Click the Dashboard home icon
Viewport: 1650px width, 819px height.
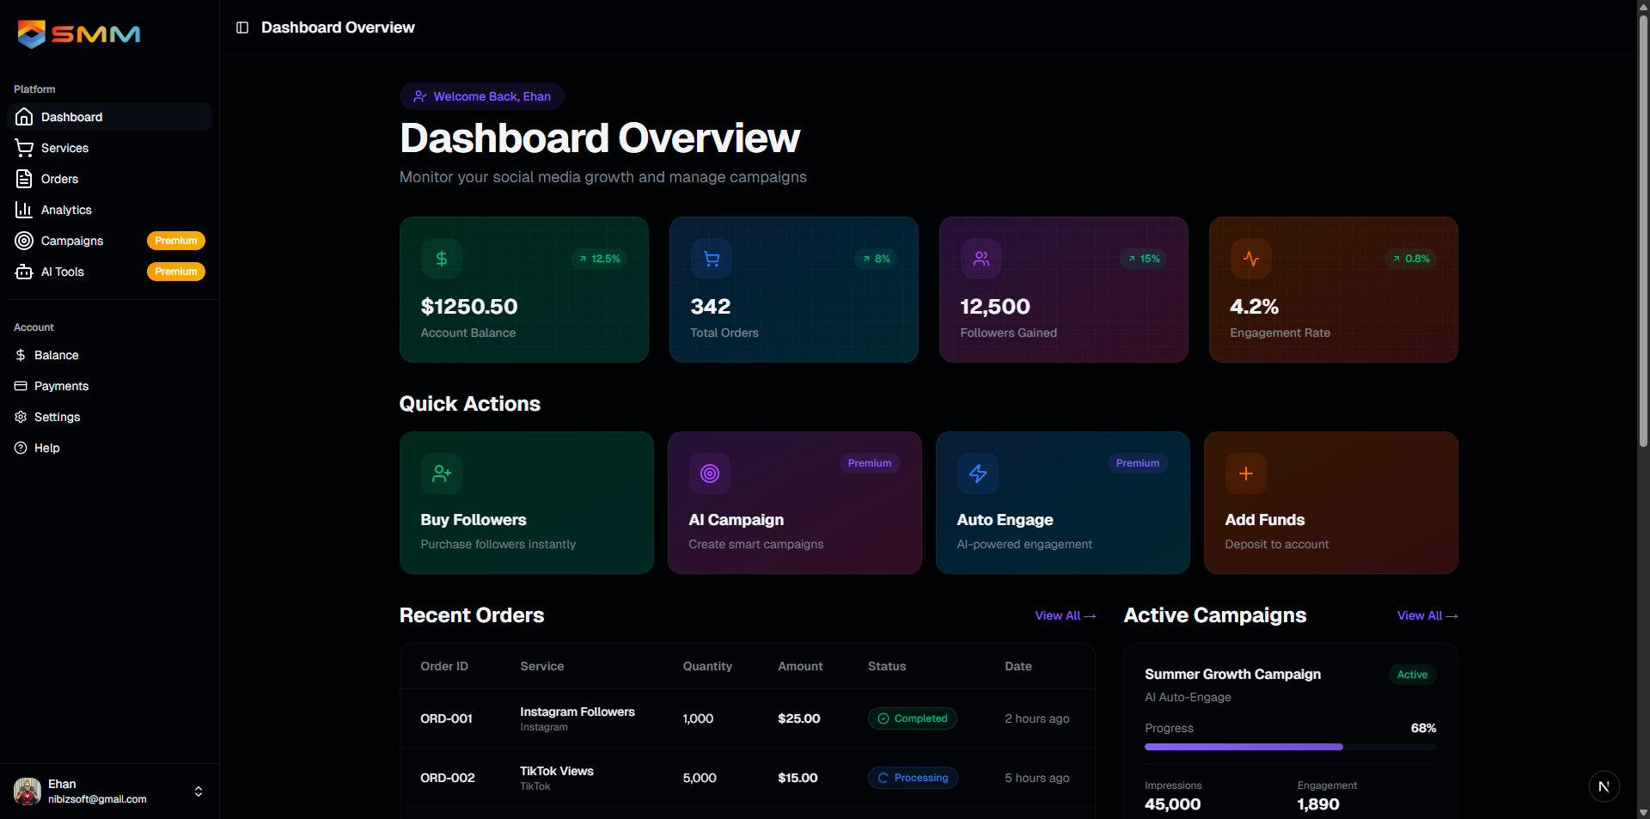[24, 117]
